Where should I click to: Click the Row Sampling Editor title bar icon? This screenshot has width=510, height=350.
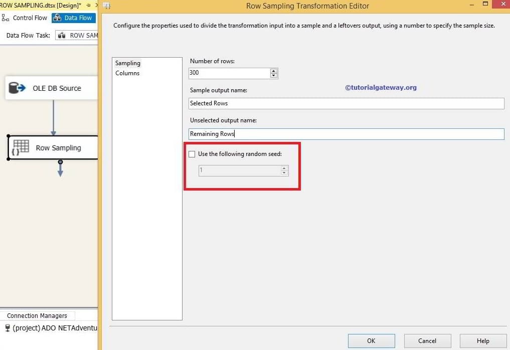106,6
